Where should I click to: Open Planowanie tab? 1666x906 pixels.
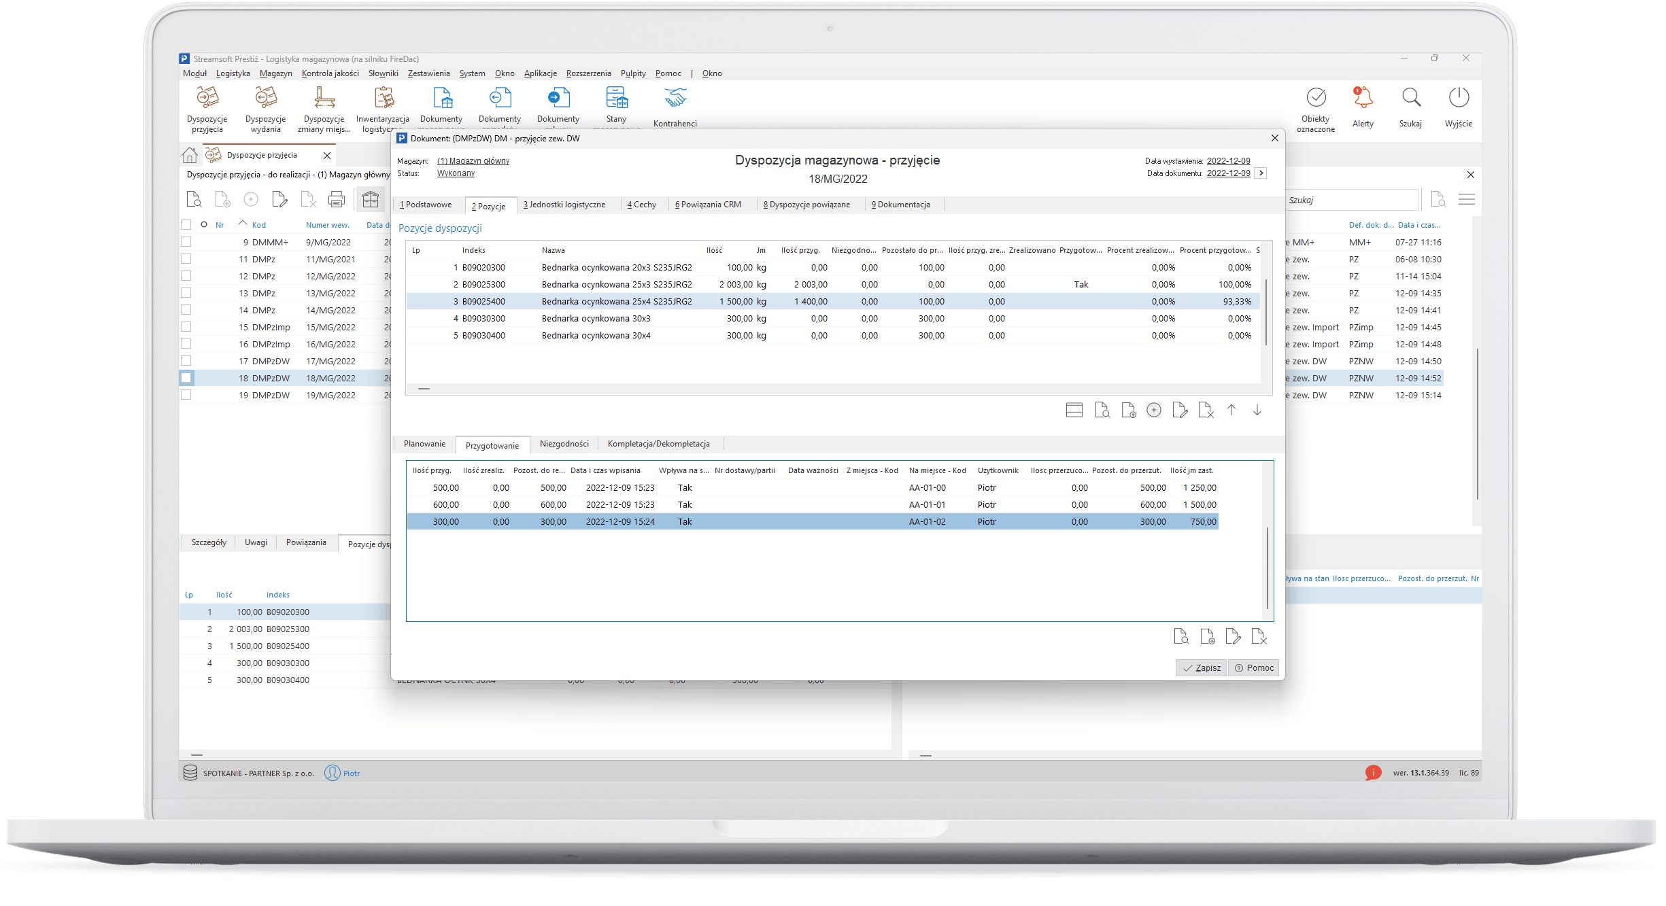425,444
